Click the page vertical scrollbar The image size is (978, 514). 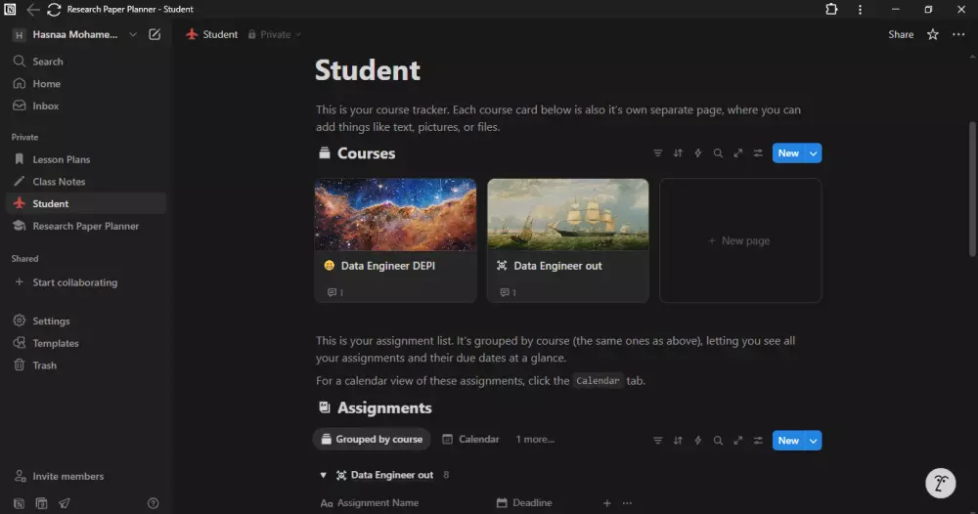click(972, 189)
